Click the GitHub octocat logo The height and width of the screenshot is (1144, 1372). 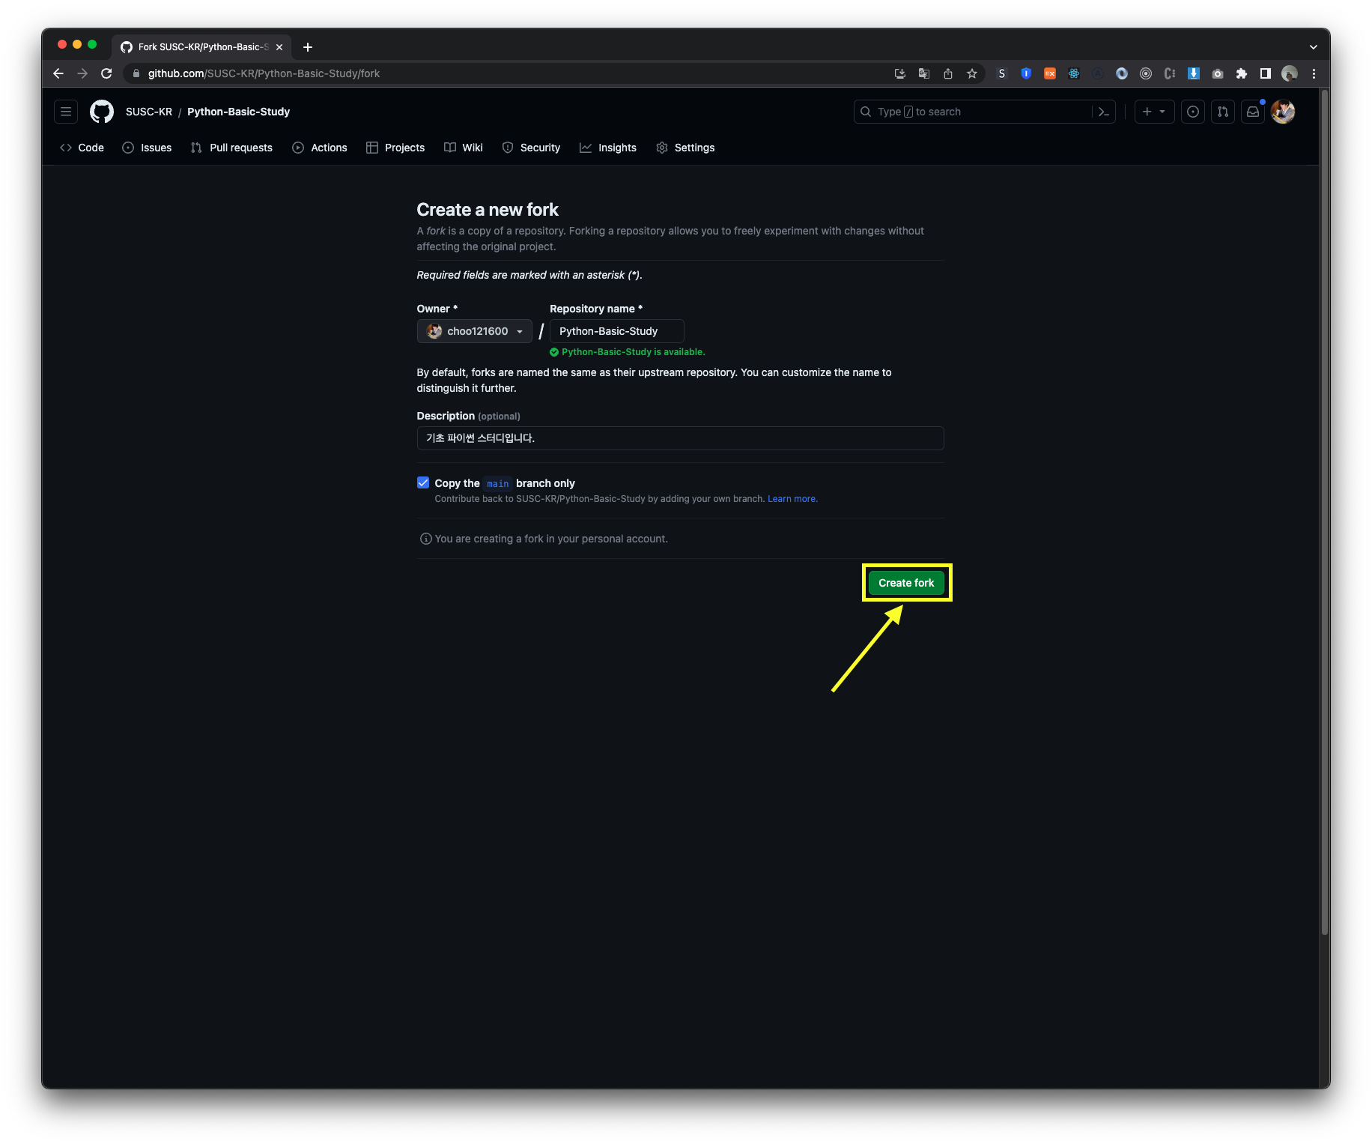point(101,112)
